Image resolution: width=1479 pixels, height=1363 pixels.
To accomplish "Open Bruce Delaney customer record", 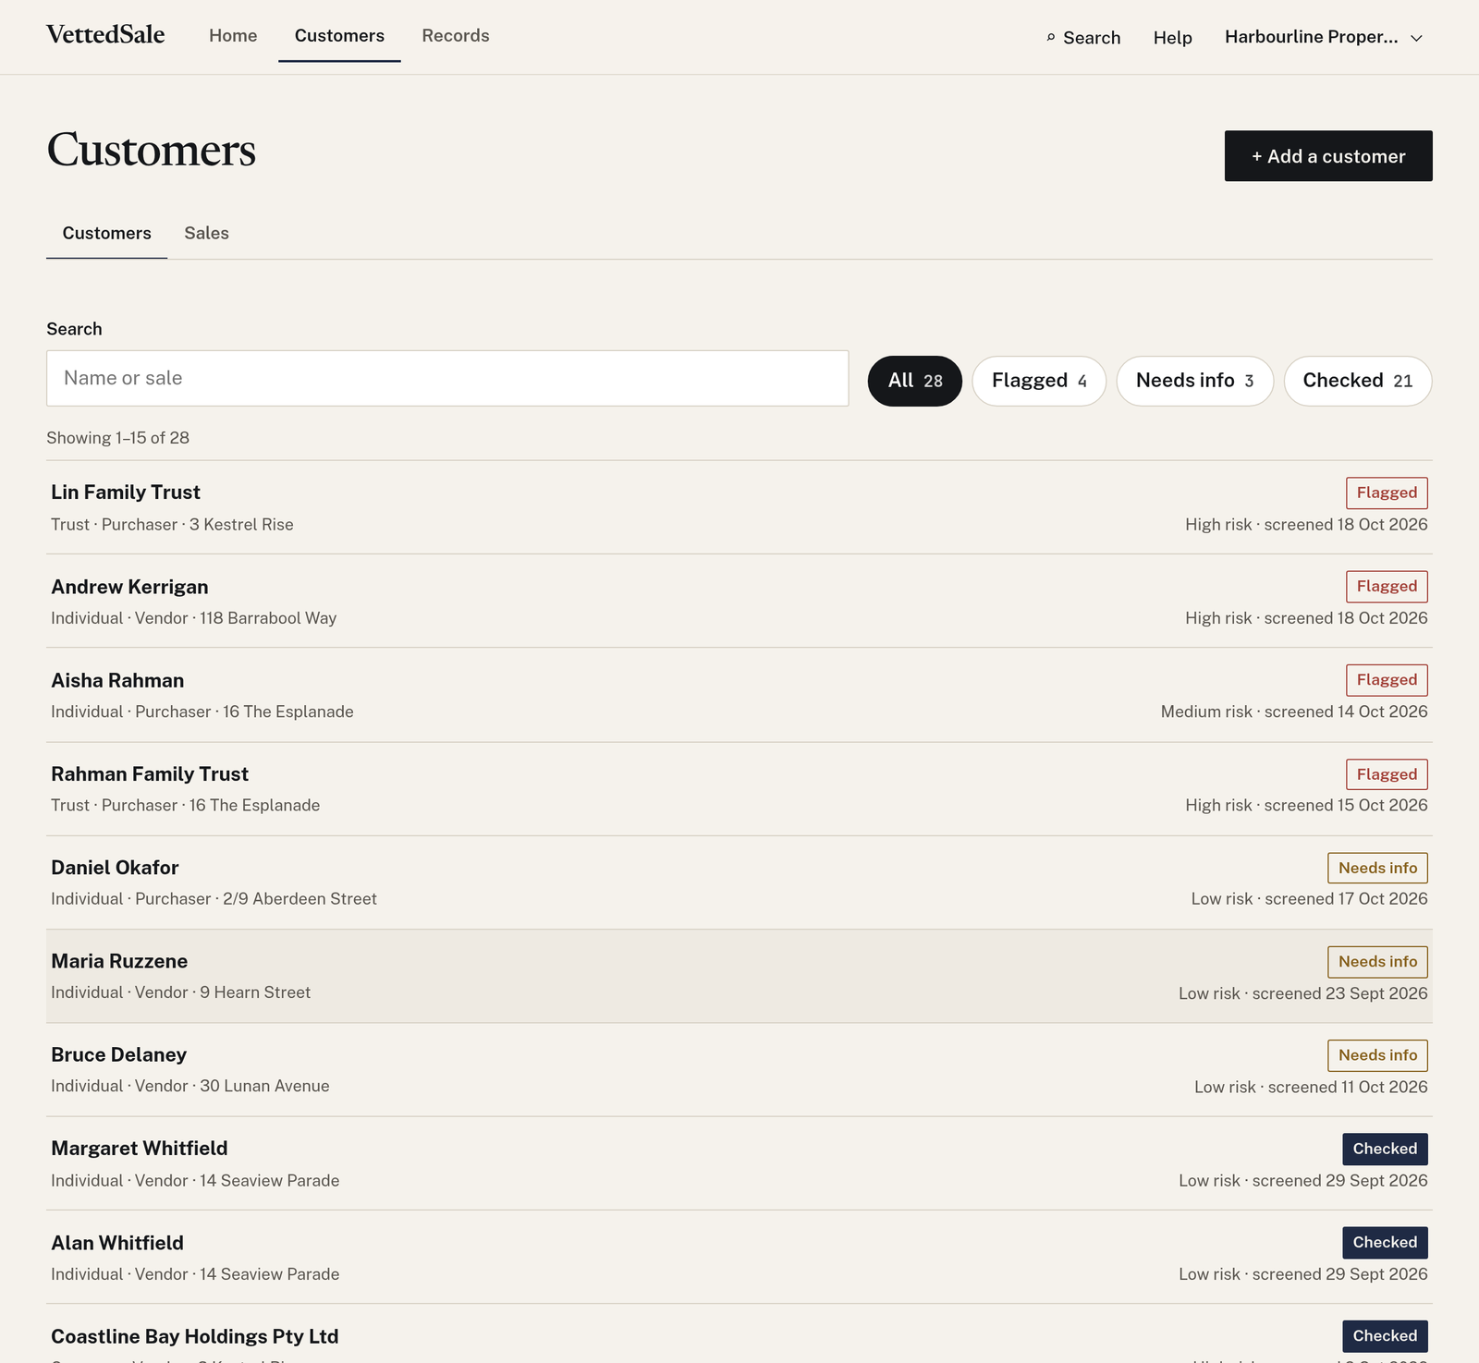I will coord(739,1070).
